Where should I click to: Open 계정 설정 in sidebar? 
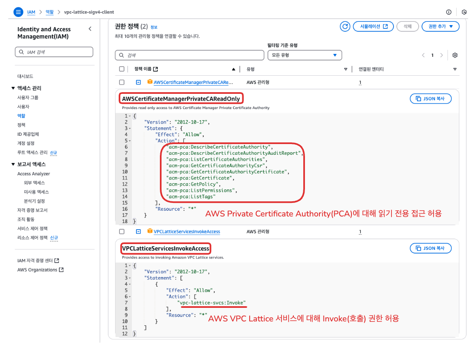(26, 143)
